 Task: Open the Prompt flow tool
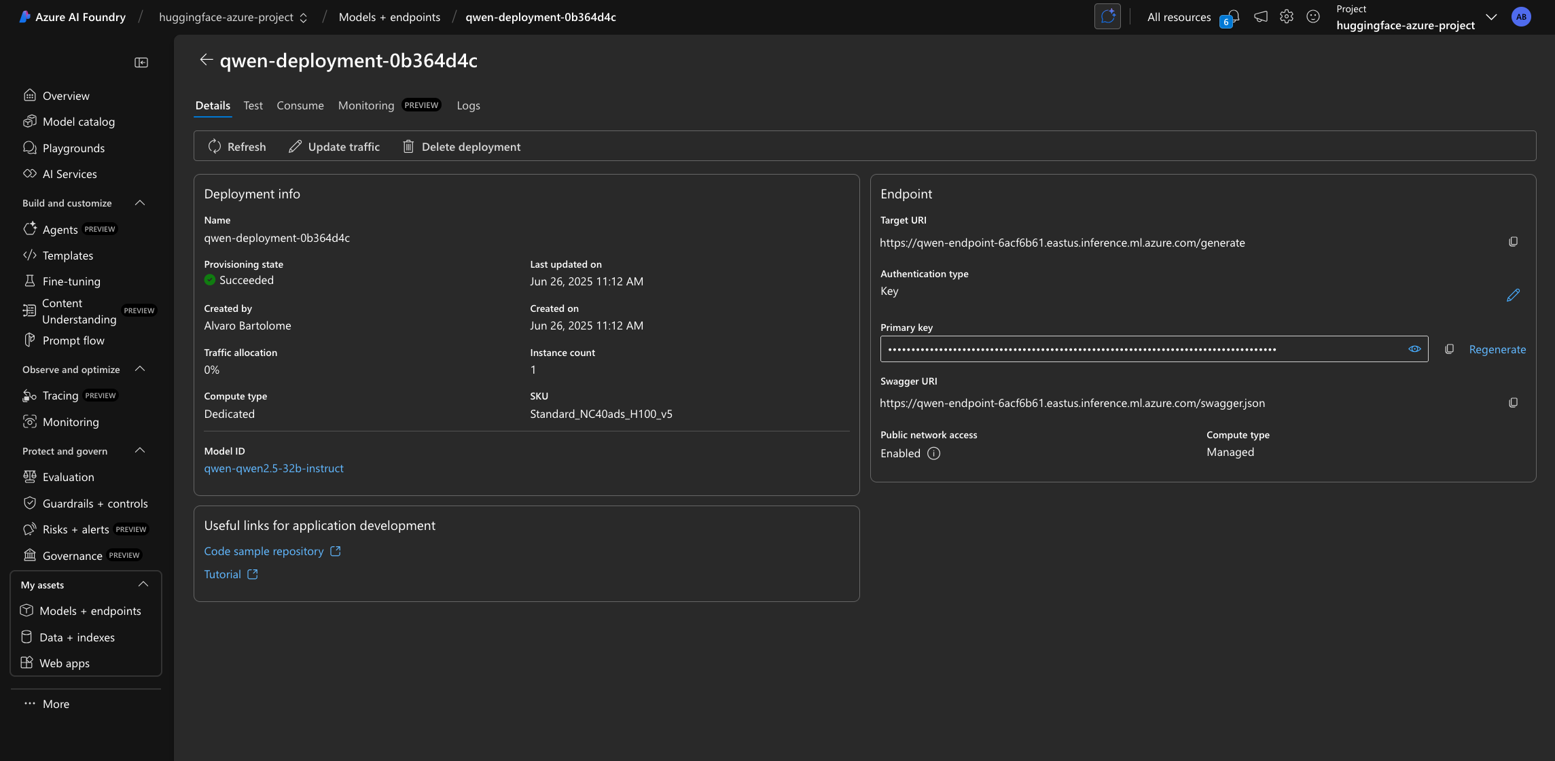click(73, 340)
